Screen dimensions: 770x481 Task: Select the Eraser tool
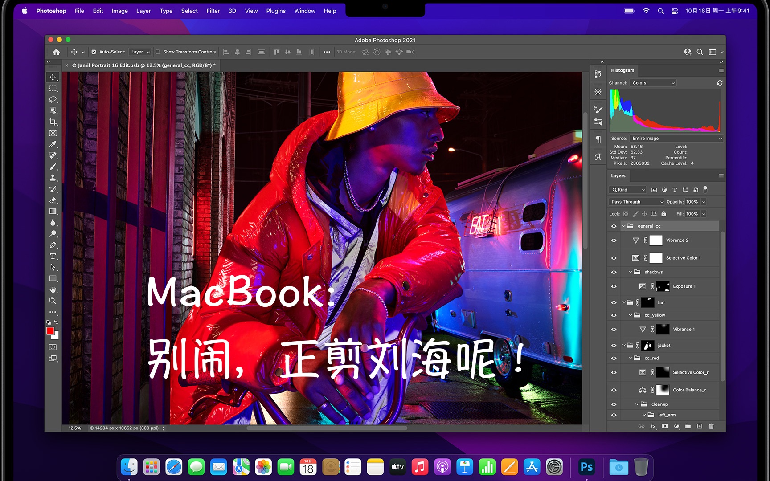[x=53, y=200]
